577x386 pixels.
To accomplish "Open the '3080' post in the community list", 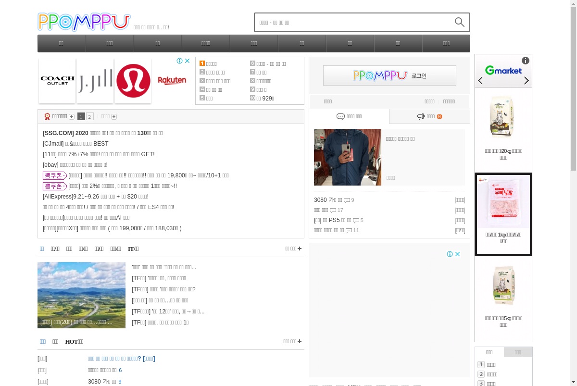I will [x=328, y=200].
